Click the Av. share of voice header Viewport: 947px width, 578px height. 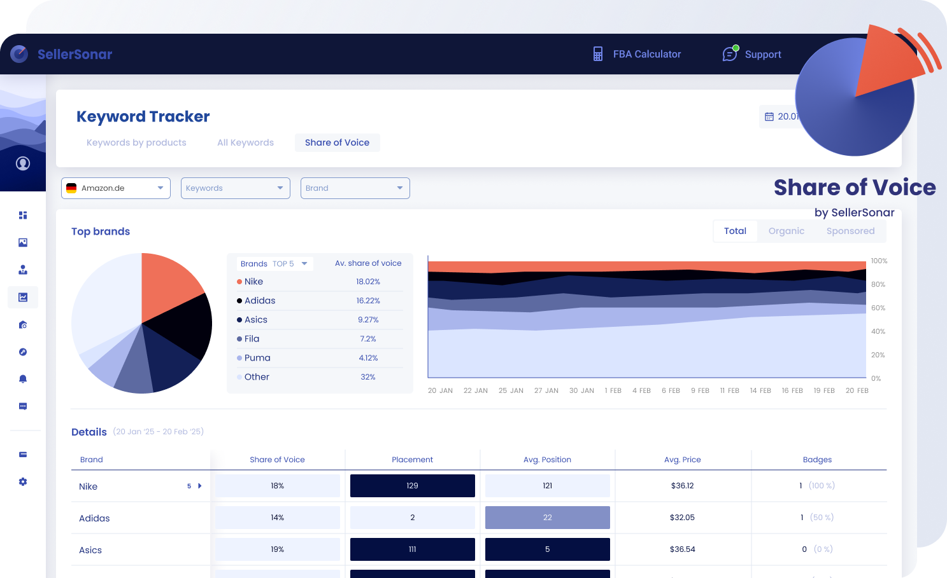(x=368, y=263)
